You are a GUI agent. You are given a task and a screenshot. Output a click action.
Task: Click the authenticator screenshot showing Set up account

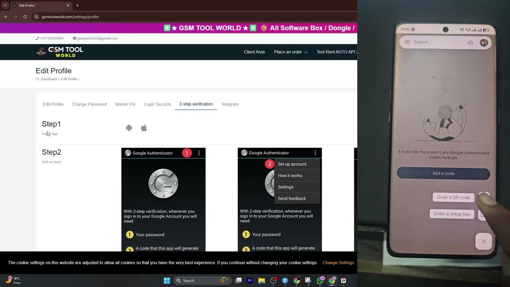(x=280, y=200)
